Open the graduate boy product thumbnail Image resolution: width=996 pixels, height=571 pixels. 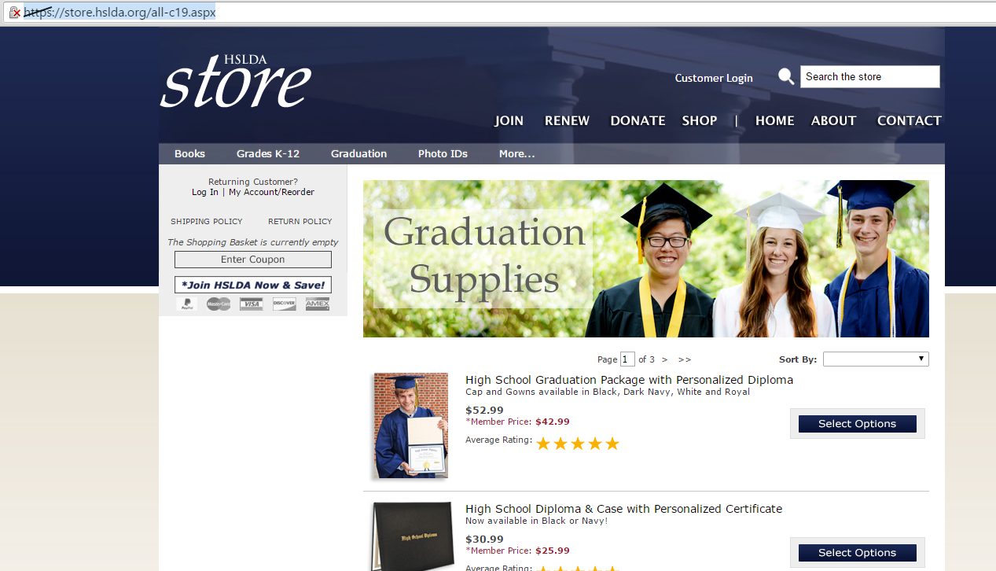coord(410,425)
